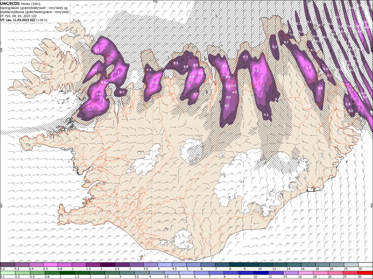Click the bright red swatch after 30 in rain legend

click(x=365, y=273)
